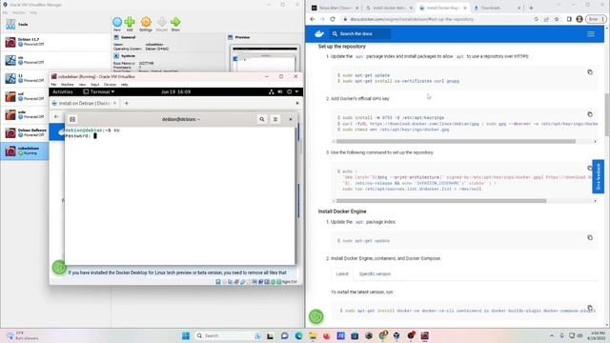The width and height of the screenshot is (610, 343).
Task: Click the Chrome back arrow
Action: coord(313,19)
